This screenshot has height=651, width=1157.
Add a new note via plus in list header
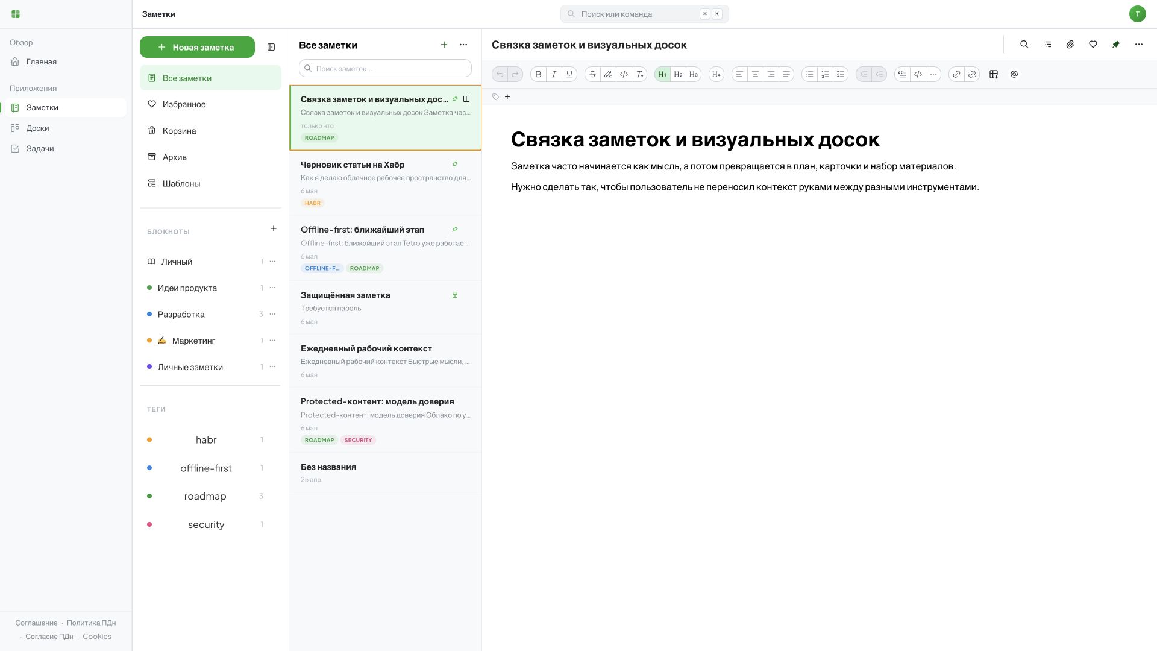point(444,45)
